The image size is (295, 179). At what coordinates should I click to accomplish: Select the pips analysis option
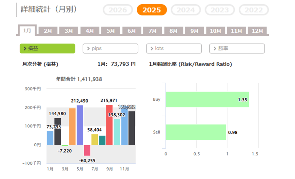point(110,48)
